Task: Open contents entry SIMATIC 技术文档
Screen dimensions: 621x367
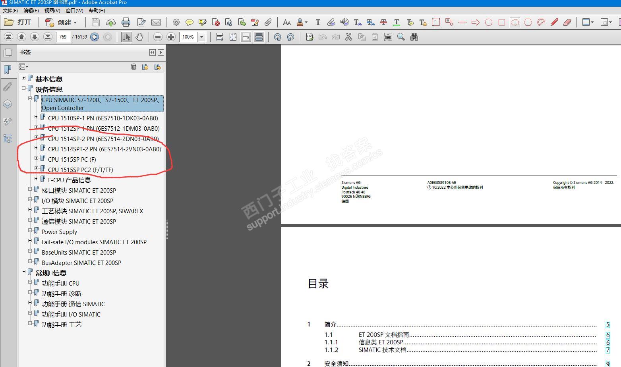Action: 382,350
